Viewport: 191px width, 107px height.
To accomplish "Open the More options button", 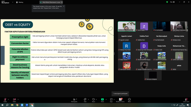I will pyautogui.click(x=129, y=100).
